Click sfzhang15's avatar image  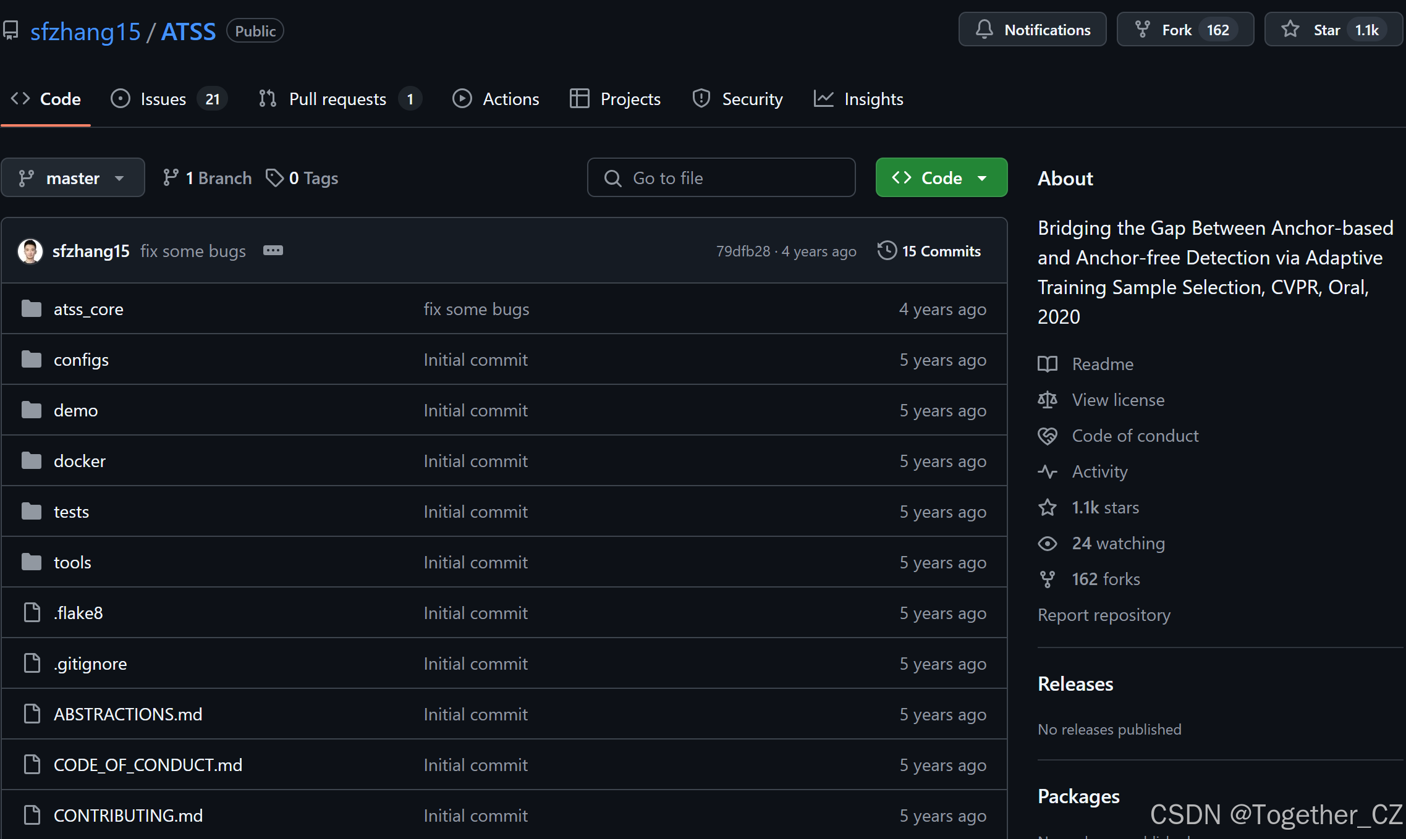coord(30,251)
